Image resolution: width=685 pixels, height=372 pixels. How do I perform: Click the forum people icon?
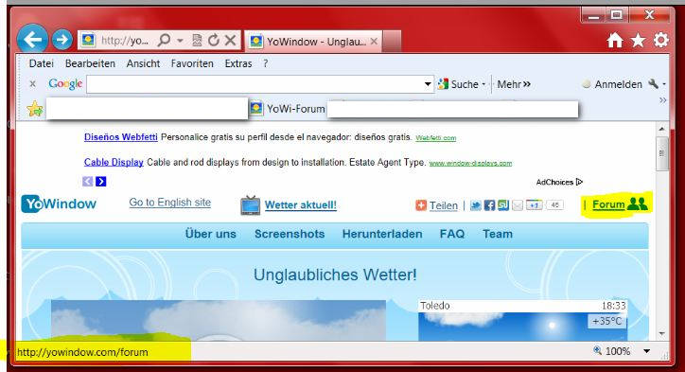pyautogui.click(x=638, y=204)
